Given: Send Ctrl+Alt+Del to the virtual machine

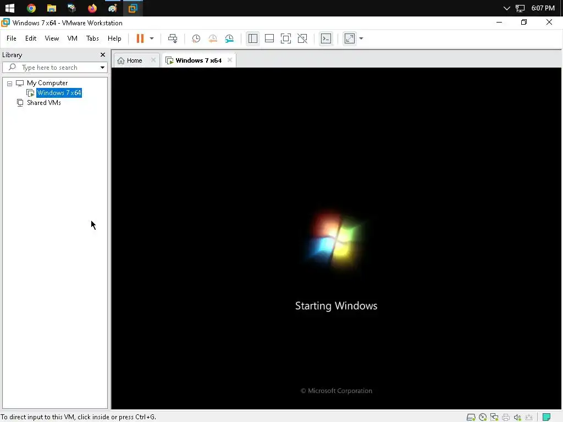Looking at the screenshot, I should tap(173, 38).
